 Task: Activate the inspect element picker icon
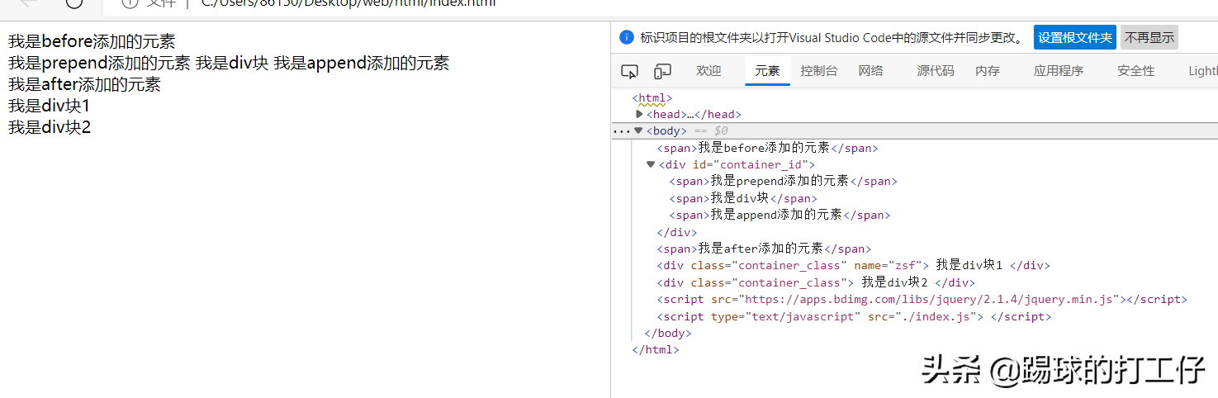tap(629, 71)
